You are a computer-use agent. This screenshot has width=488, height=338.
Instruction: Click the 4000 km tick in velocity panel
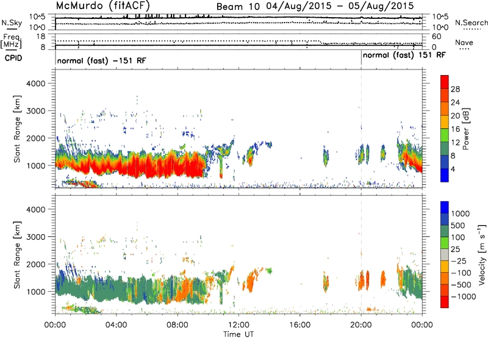(35, 209)
